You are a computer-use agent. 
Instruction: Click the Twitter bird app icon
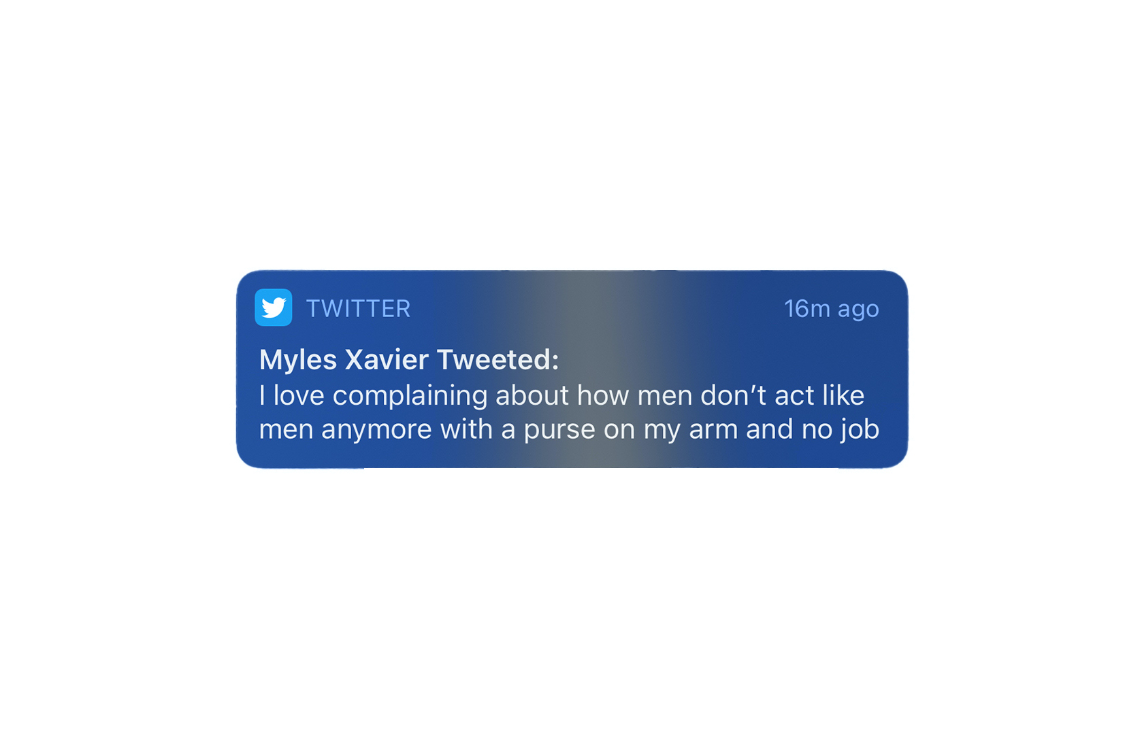[x=274, y=308]
